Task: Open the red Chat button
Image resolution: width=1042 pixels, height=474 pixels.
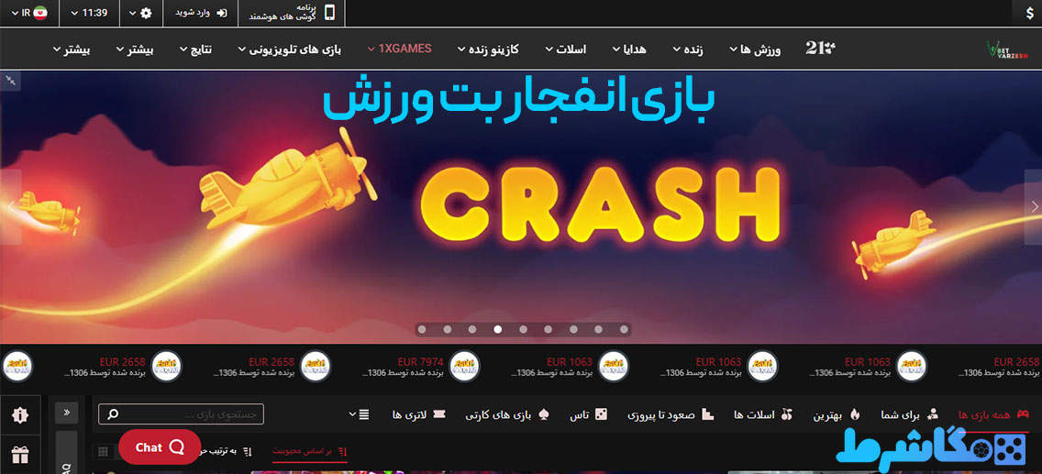Action: (160, 446)
